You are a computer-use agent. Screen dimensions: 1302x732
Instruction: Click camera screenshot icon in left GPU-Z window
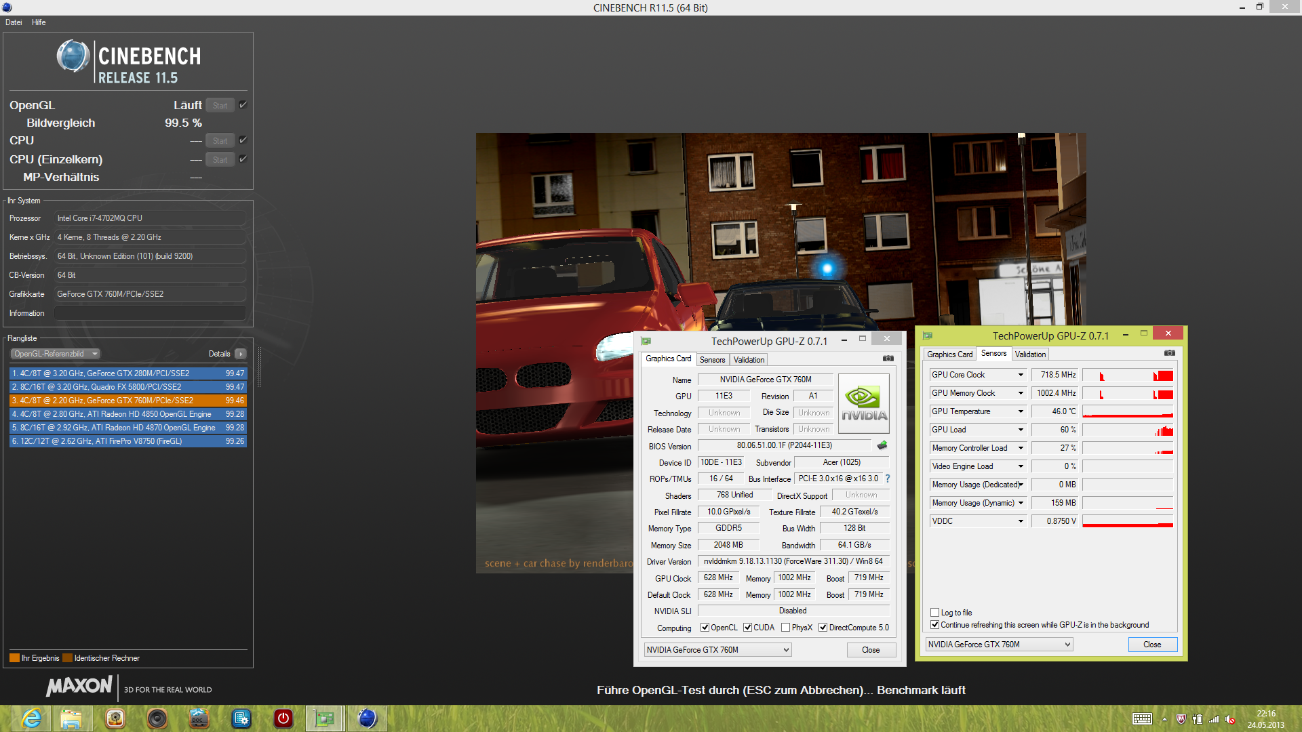tap(888, 359)
